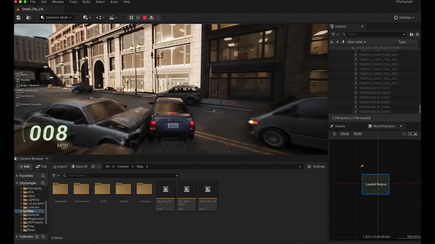Open the Blueprints toolbar dropdown
Viewport: 435px width, 244px height.
point(100,18)
